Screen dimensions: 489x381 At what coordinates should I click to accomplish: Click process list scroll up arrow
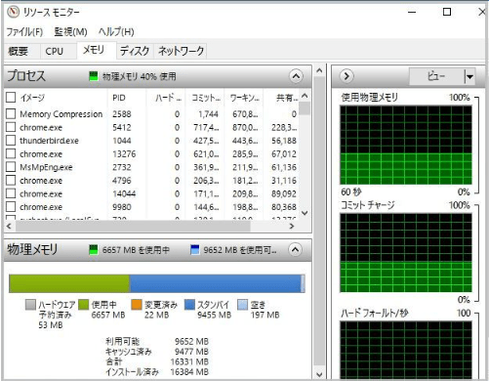tap(305, 96)
